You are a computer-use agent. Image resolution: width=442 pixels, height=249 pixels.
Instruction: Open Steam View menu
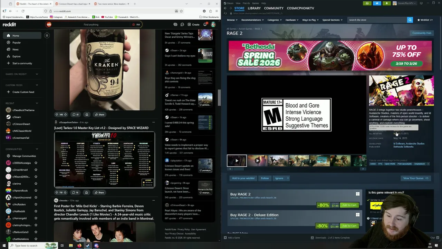(x=238, y=3)
